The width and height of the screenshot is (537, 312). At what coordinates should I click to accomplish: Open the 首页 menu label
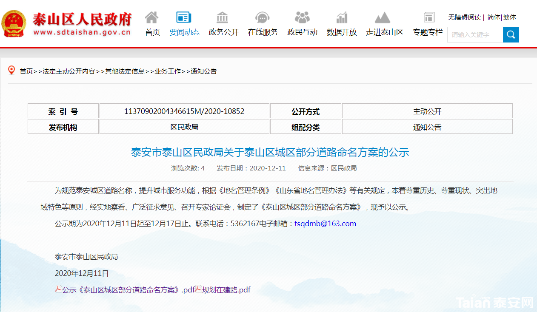pos(153,32)
